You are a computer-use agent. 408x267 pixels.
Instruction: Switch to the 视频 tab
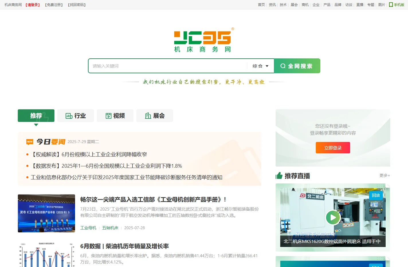[x=115, y=116]
